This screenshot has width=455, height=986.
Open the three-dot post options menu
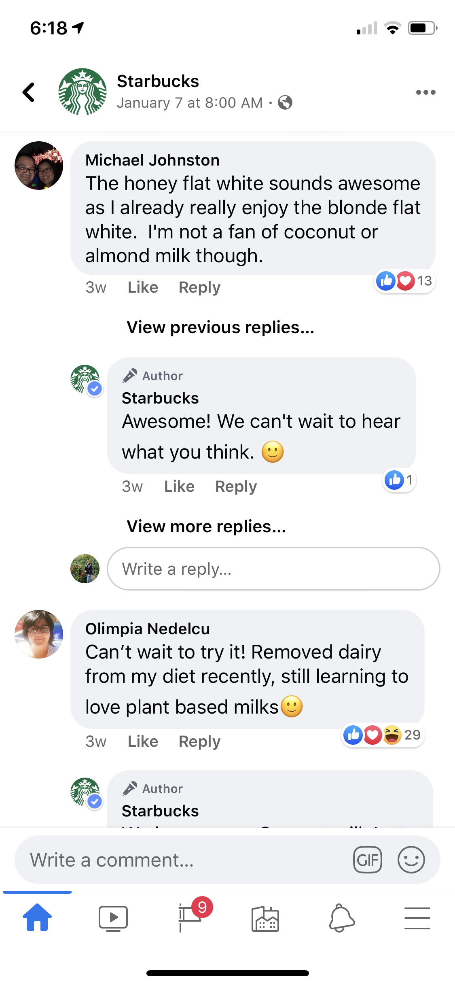click(x=425, y=92)
